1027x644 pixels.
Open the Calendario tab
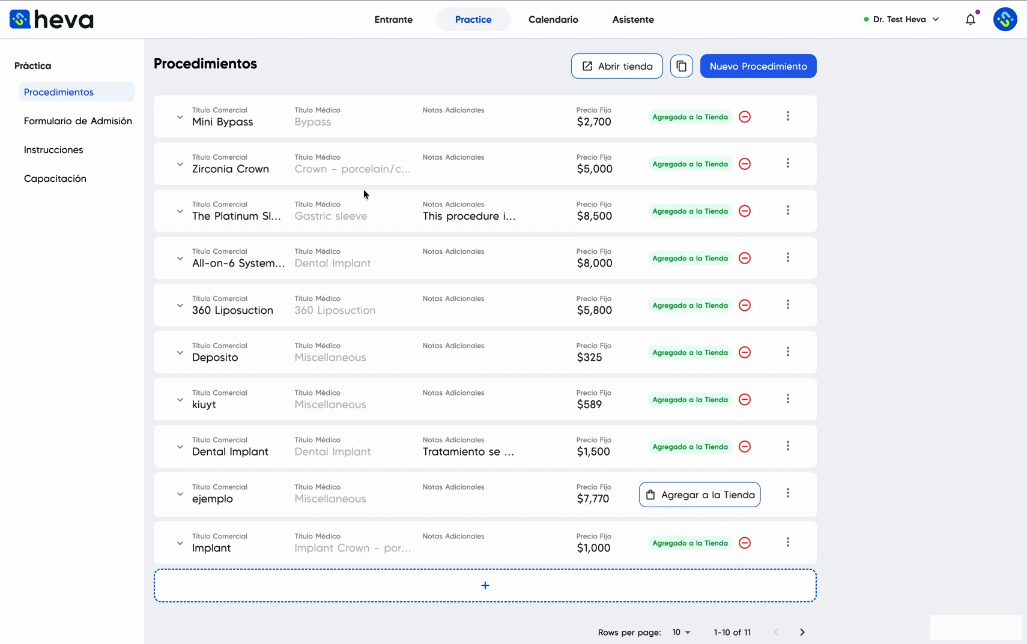[x=553, y=19]
